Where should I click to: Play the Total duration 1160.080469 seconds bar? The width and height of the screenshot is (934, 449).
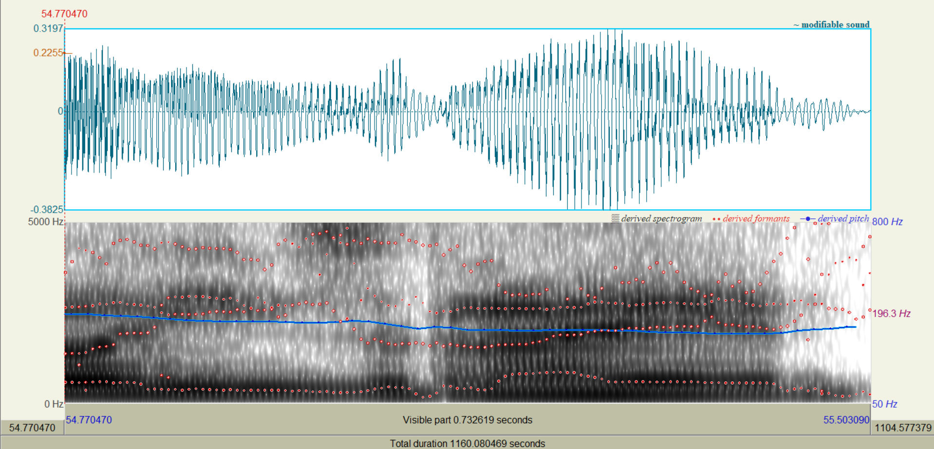[467, 443]
